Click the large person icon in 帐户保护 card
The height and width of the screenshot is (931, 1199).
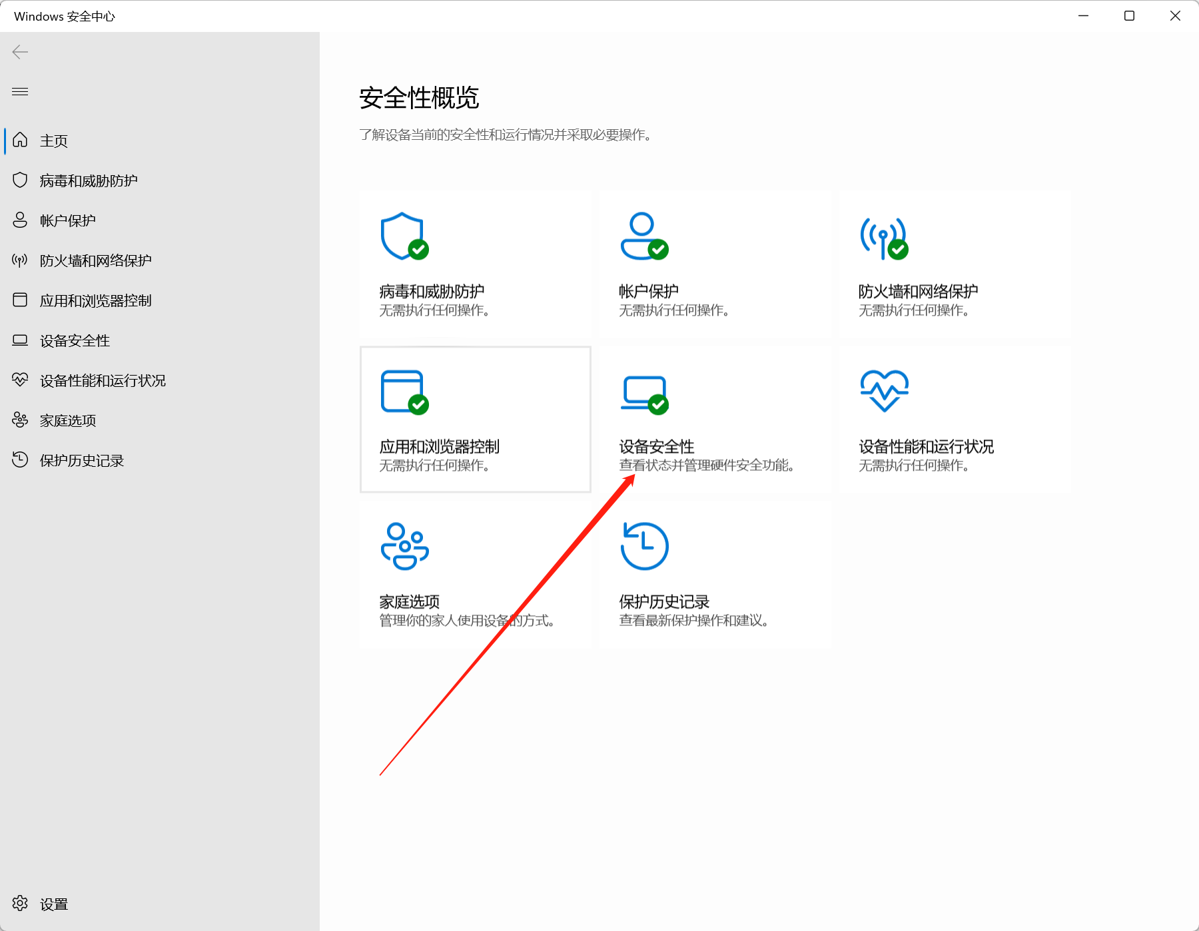pos(643,236)
